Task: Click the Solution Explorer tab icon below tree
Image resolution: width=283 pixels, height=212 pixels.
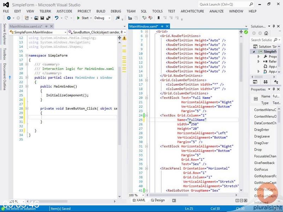Action: click(255, 82)
